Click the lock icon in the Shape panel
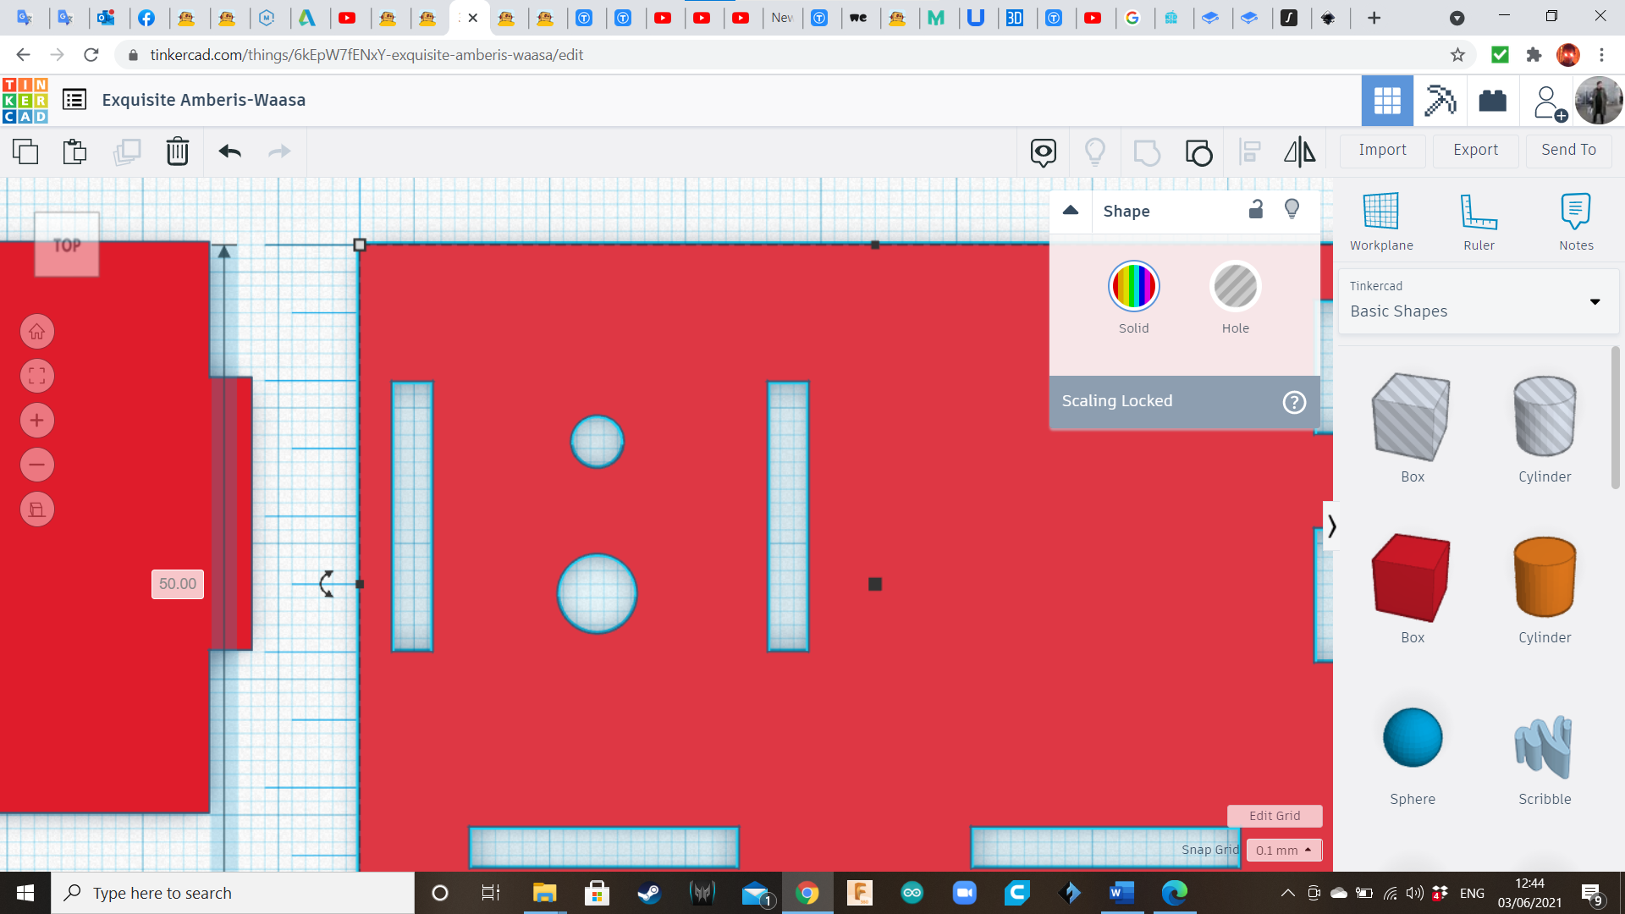Image resolution: width=1625 pixels, height=914 pixels. pos(1255,209)
